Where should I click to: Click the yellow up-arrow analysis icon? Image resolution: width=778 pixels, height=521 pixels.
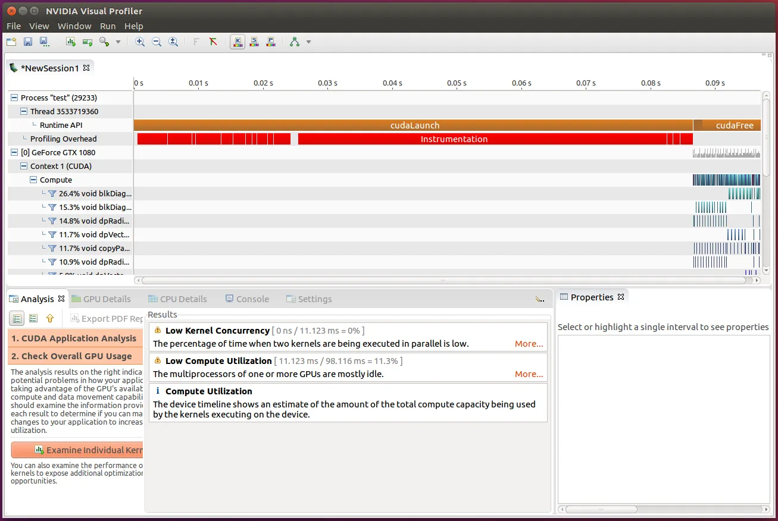pos(50,318)
